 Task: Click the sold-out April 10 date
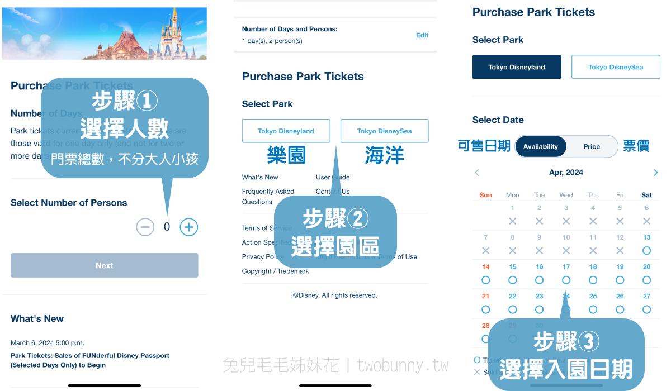point(566,244)
